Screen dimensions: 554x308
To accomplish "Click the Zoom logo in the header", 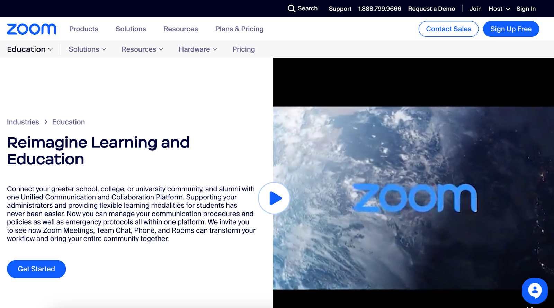I will [x=32, y=29].
